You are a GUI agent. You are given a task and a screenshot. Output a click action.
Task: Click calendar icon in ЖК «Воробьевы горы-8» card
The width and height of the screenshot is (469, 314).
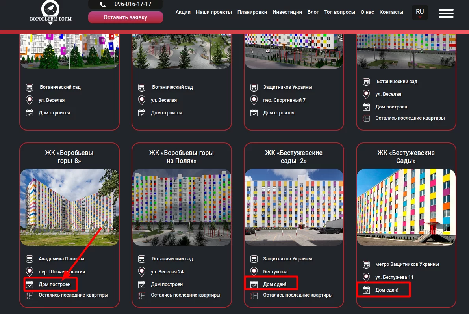[30, 284]
